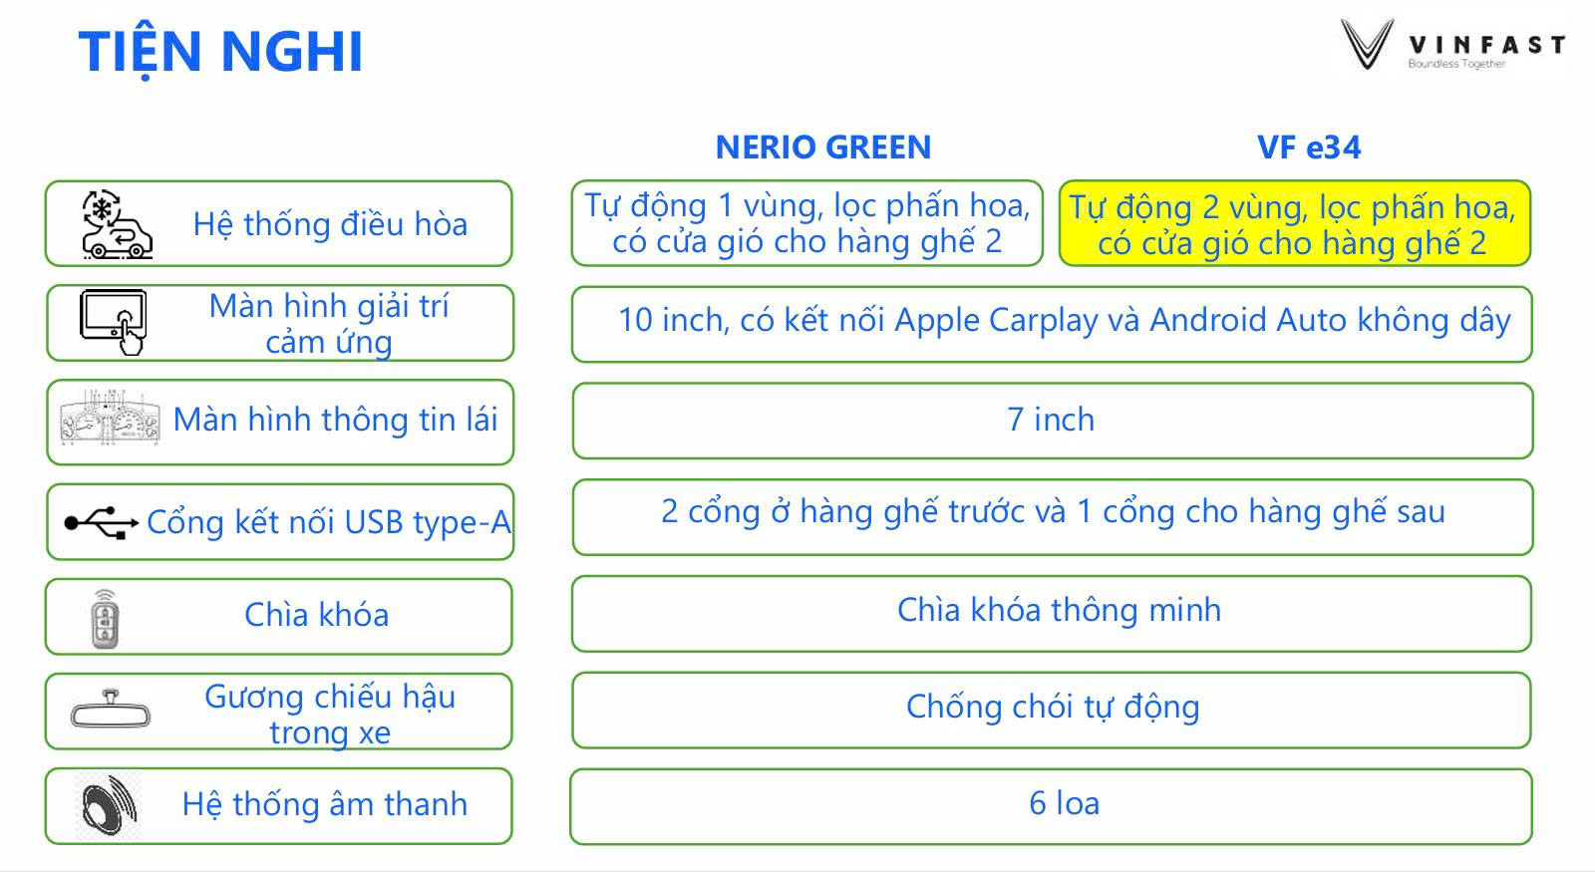This screenshot has height=872, width=1595.
Task: Select the NERIO GREEN column header
Action: 823,147
